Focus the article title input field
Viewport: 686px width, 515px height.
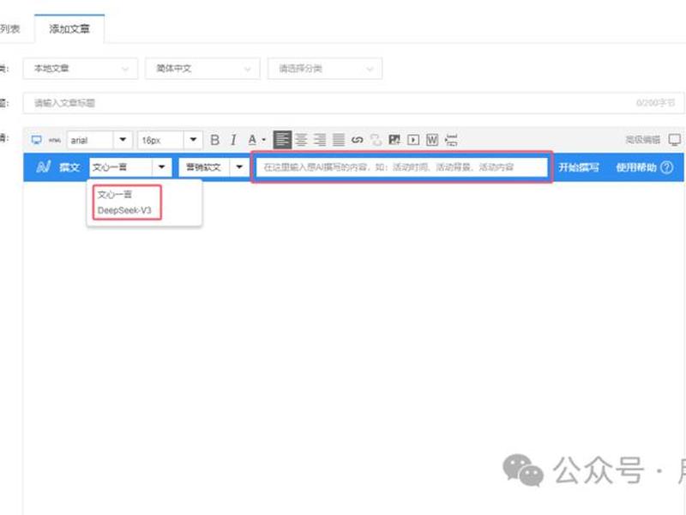(x=353, y=103)
